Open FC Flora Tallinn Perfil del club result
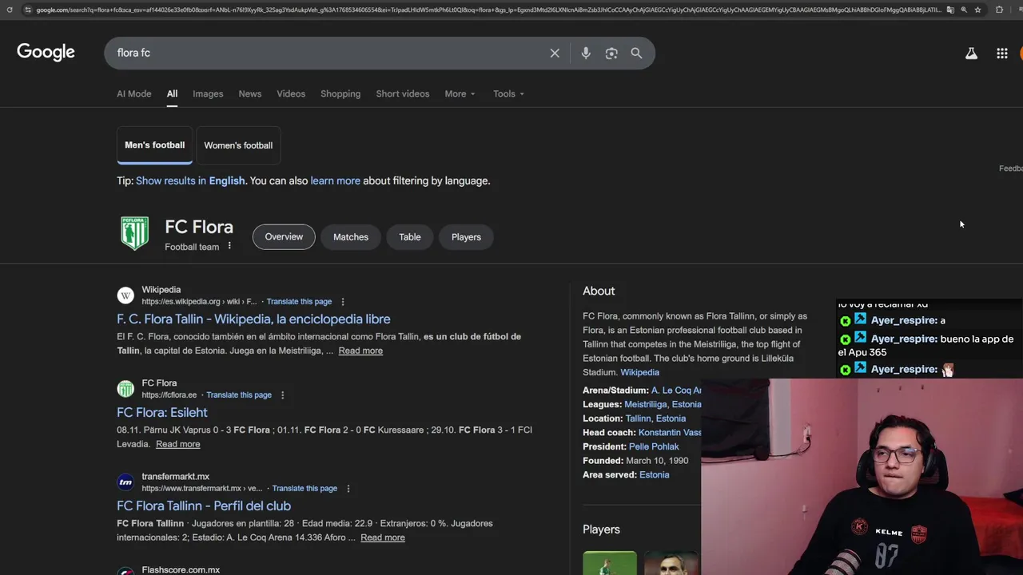This screenshot has width=1023, height=575. tap(204, 506)
